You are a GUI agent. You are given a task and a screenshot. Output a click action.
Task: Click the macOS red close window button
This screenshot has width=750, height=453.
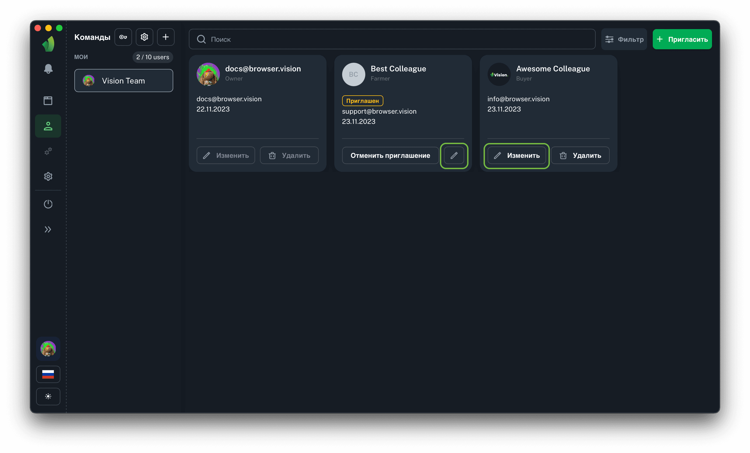[x=38, y=28]
